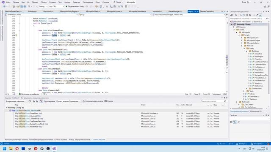Open File Explorer from the taskbar
The height and width of the screenshot is (152, 271).
11,149
